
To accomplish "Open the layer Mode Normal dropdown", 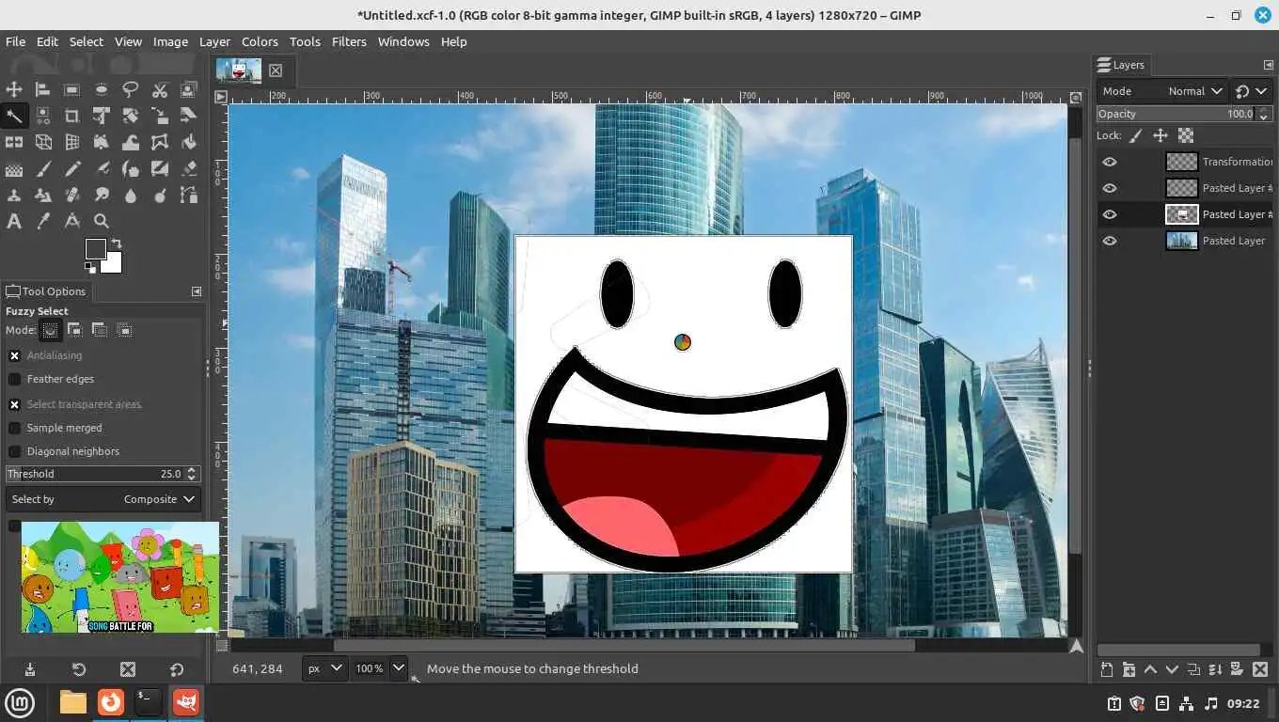I will tap(1162, 91).
